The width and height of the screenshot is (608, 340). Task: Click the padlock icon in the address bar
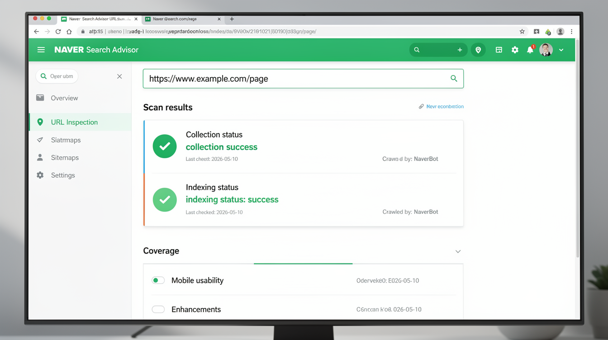click(x=83, y=32)
